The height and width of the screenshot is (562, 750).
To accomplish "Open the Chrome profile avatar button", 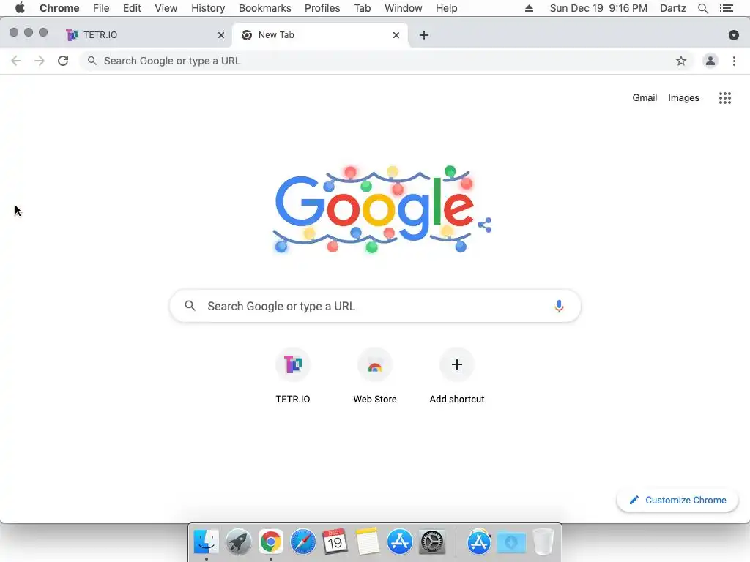I will click(710, 61).
